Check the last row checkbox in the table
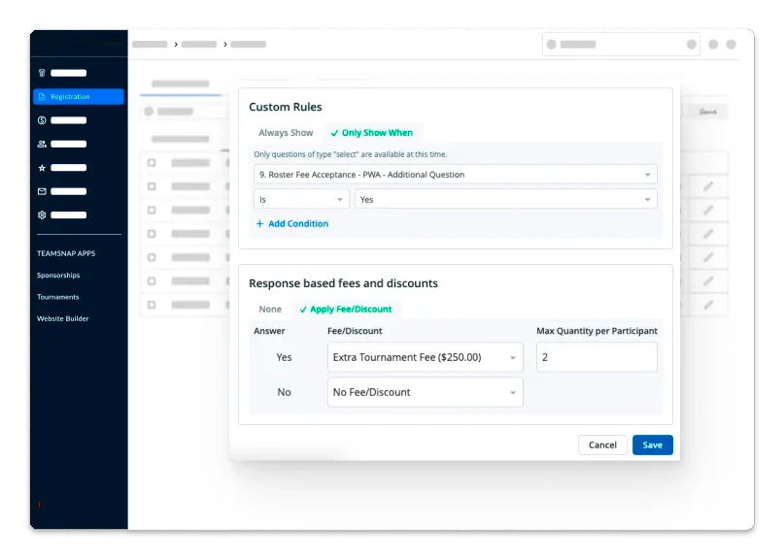Image resolution: width=784 pixels, height=559 pixels. 152,305
